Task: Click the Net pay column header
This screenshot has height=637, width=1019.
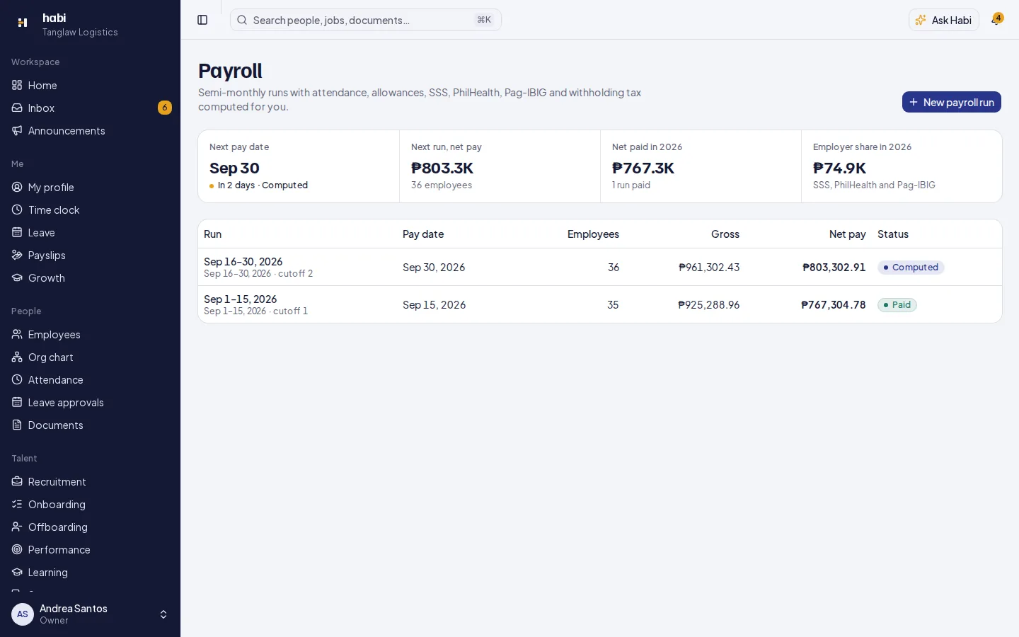Action: [847, 234]
